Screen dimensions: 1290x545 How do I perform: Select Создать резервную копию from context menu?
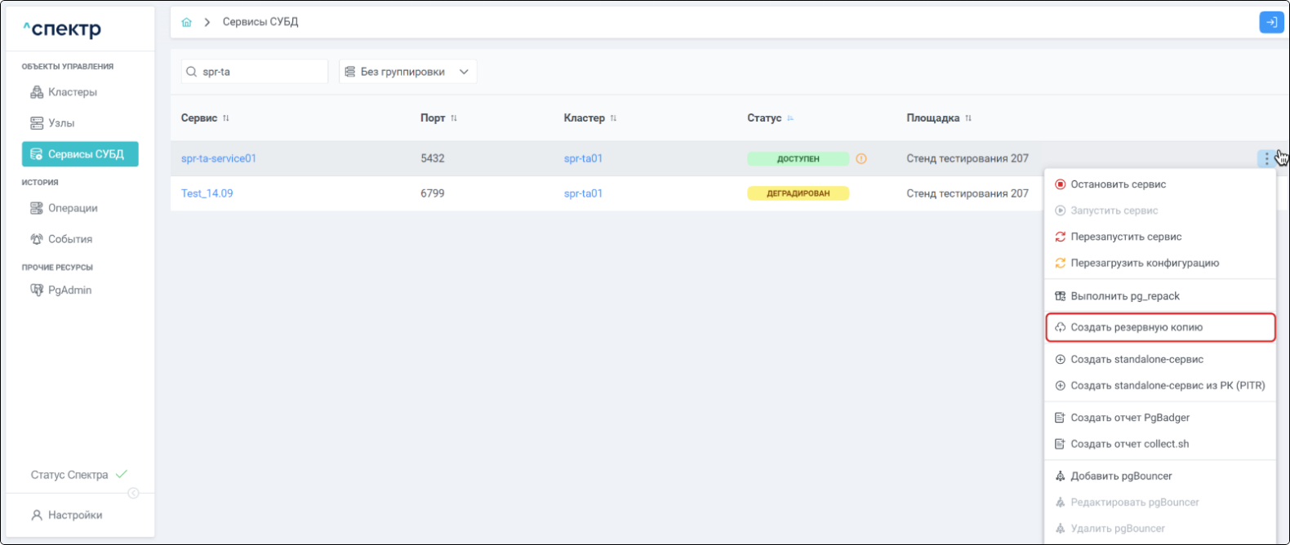(x=1136, y=327)
